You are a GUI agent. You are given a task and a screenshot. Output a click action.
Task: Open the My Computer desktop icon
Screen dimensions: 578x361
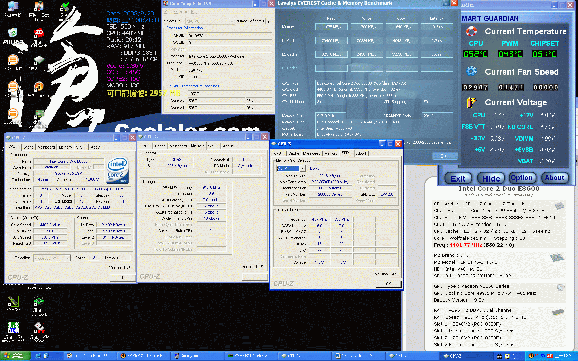pyautogui.click(x=13, y=9)
